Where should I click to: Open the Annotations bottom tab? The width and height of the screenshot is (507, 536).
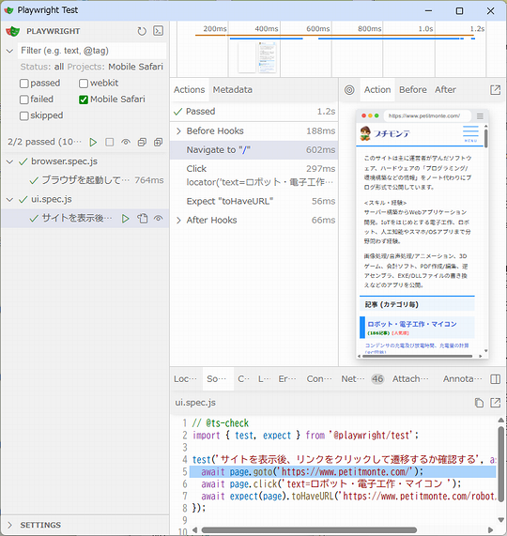[x=463, y=379]
